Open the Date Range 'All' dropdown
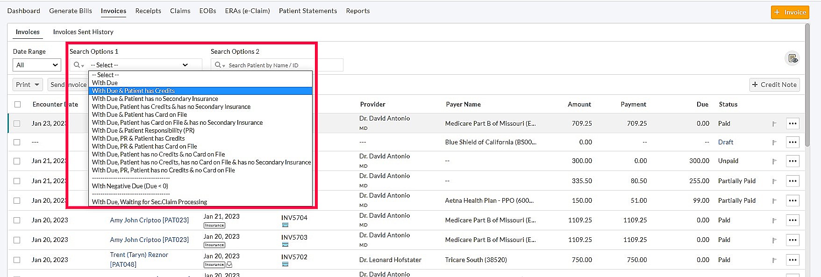Viewport: 821px width, 277px height. 37,65
